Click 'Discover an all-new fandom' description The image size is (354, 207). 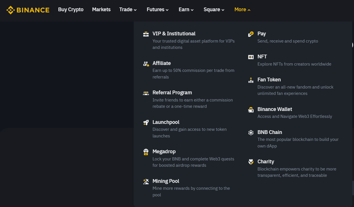click(295, 90)
